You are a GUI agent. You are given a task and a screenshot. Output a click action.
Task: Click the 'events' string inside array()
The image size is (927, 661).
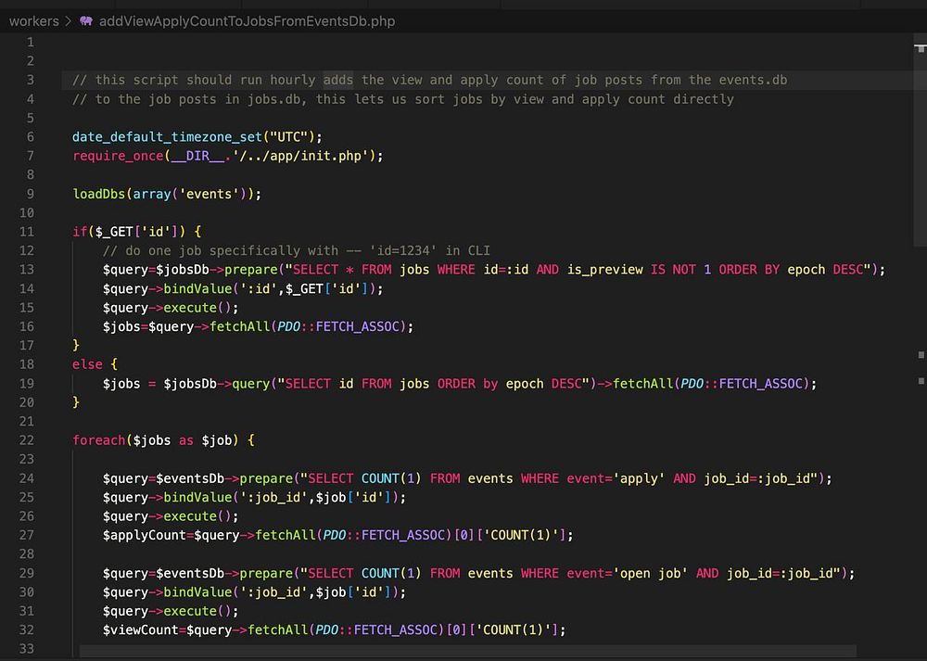pyautogui.click(x=209, y=194)
